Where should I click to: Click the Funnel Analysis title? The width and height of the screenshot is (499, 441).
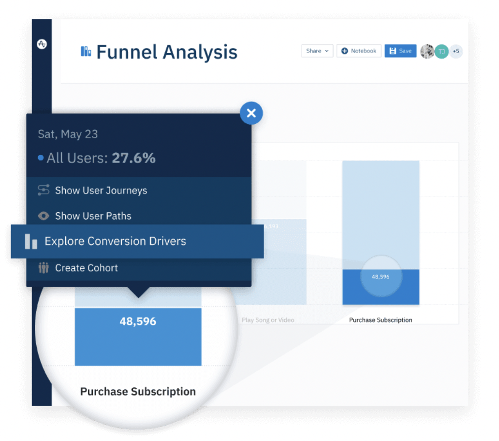pos(167,52)
